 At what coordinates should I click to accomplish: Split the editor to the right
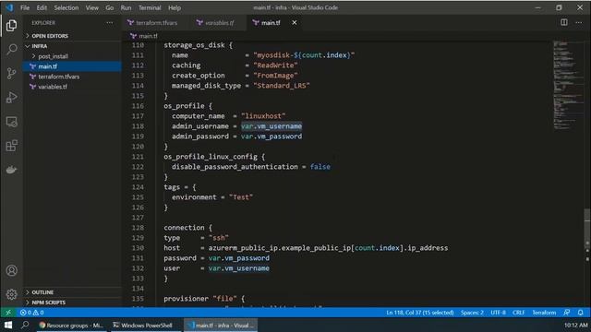(564, 22)
